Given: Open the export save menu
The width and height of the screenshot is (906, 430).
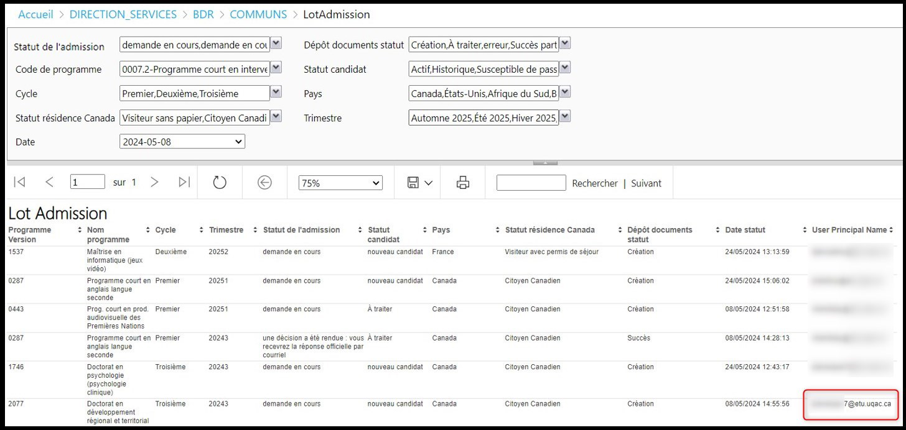Looking at the screenshot, I should coord(419,183).
